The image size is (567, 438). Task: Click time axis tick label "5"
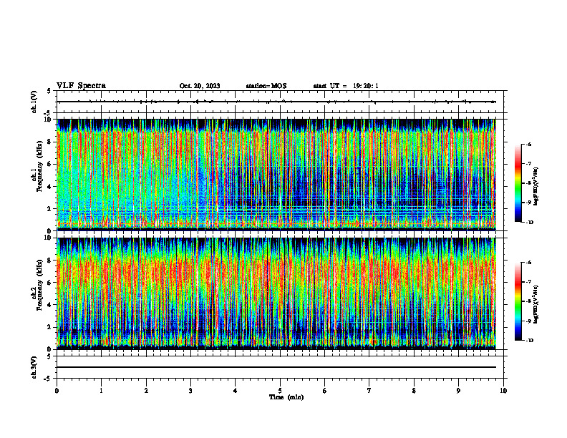[x=280, y=391]
